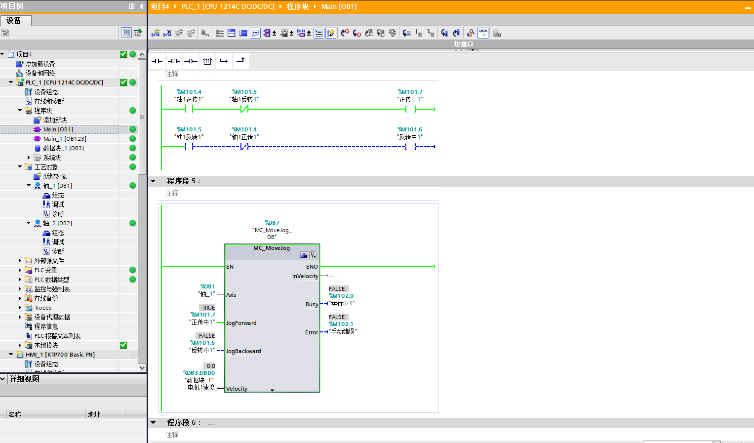This screenshot has width=754, height=443.
Task: Insert a normally closed contact
Action: 174,61
